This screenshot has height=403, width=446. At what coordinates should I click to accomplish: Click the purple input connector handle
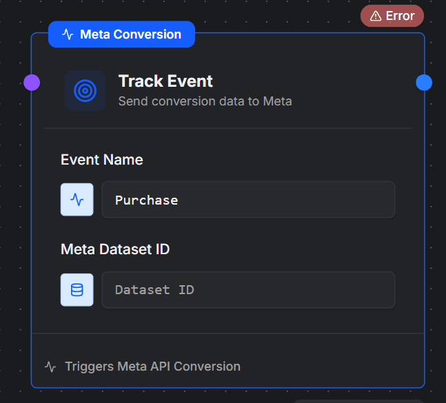pos(32,83)
